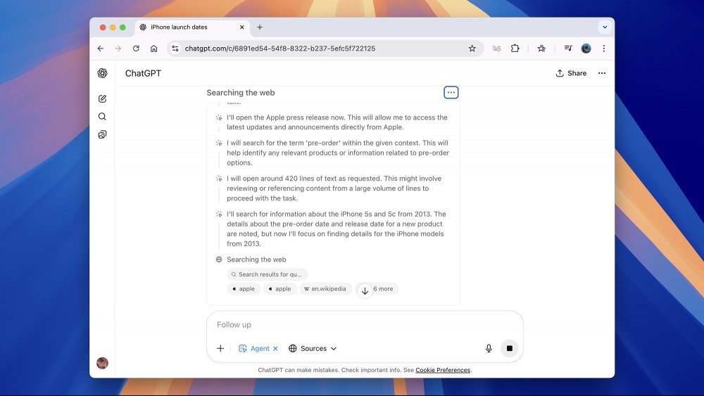Open Cookie Preferences link
704x396 pixels.
pos(443,370)
